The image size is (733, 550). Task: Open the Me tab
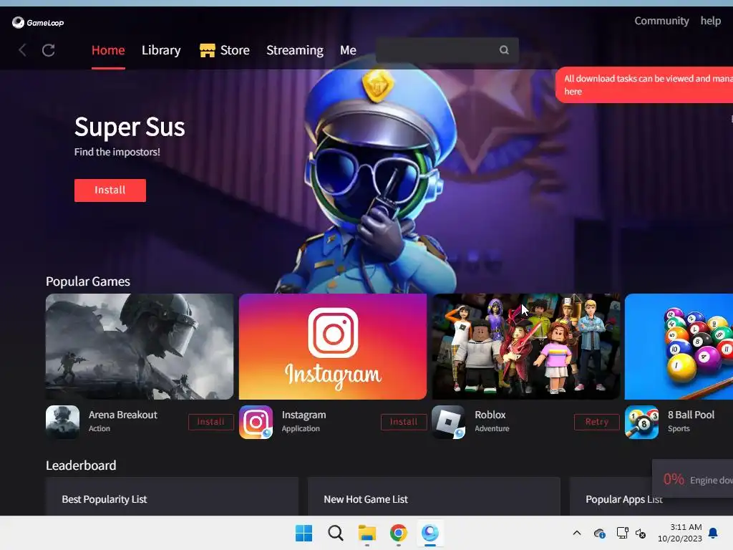point(349,50)
